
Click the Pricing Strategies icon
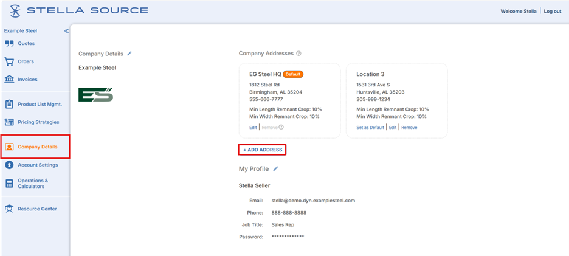pyautogui.click(x=9, y=122)
